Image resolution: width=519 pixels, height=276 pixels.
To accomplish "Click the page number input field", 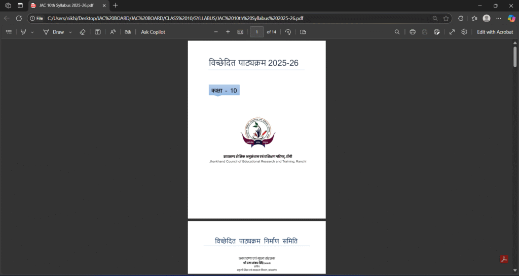I will (257, 32).
